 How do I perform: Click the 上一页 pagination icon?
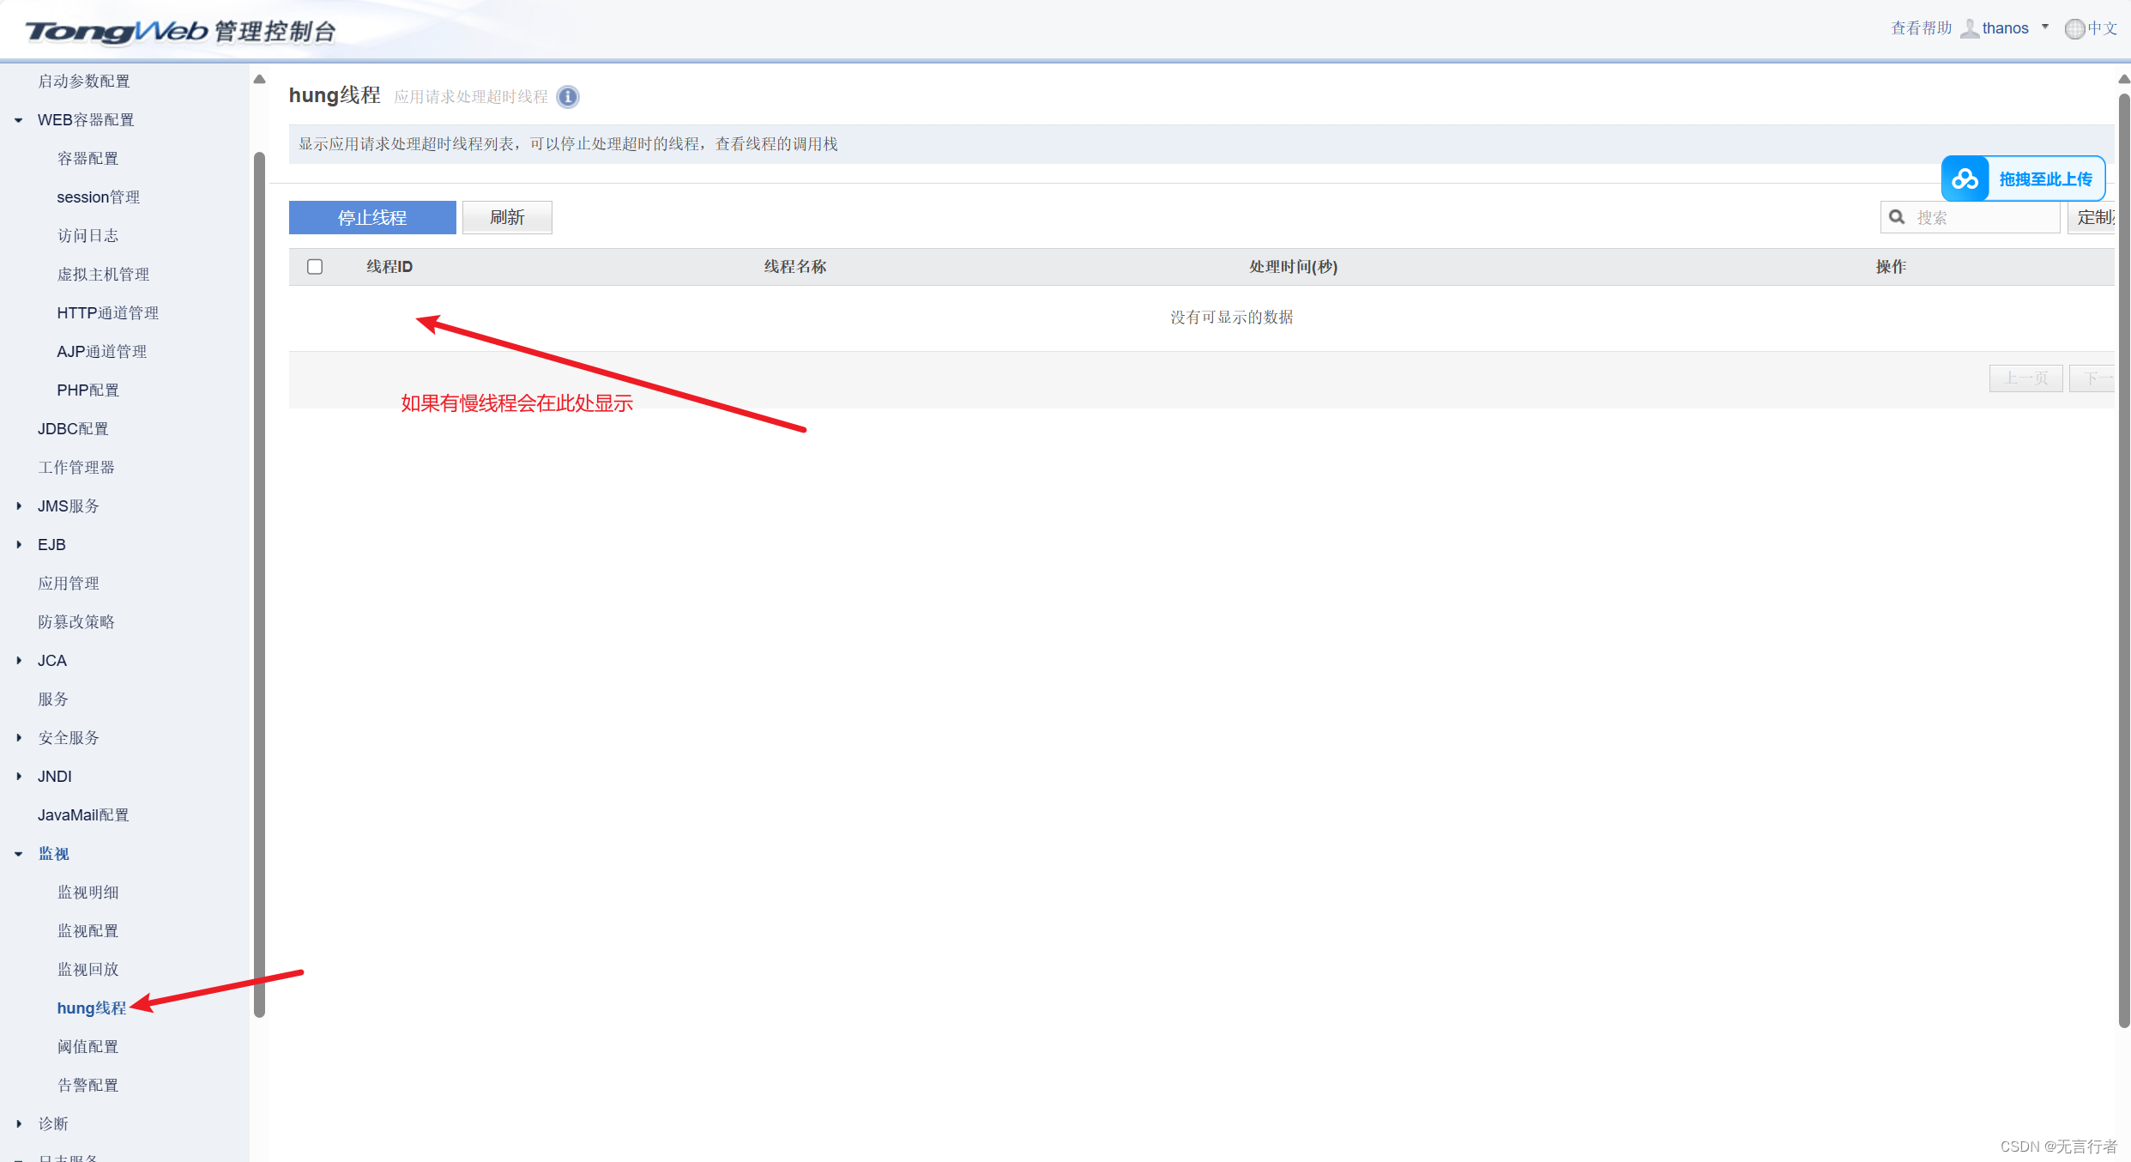coord(2025,378)
